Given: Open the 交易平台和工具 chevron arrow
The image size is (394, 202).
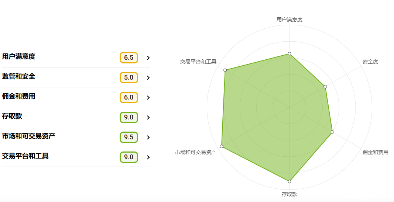Looking at the screenshot, I should coord(148,157).
